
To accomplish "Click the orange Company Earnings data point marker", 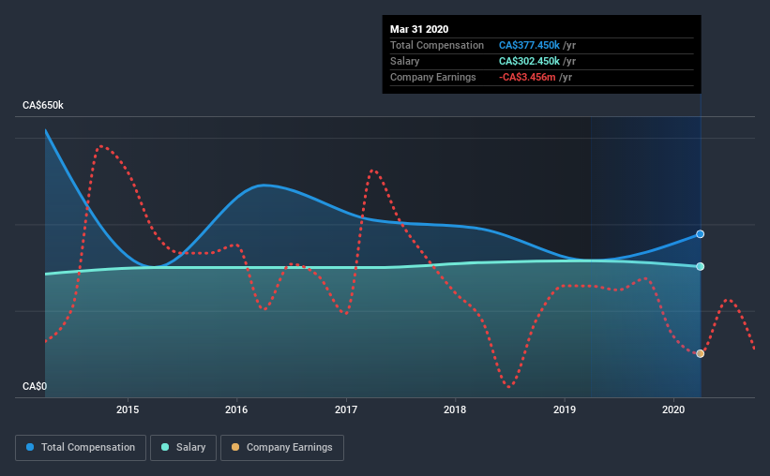I will 701,354.
